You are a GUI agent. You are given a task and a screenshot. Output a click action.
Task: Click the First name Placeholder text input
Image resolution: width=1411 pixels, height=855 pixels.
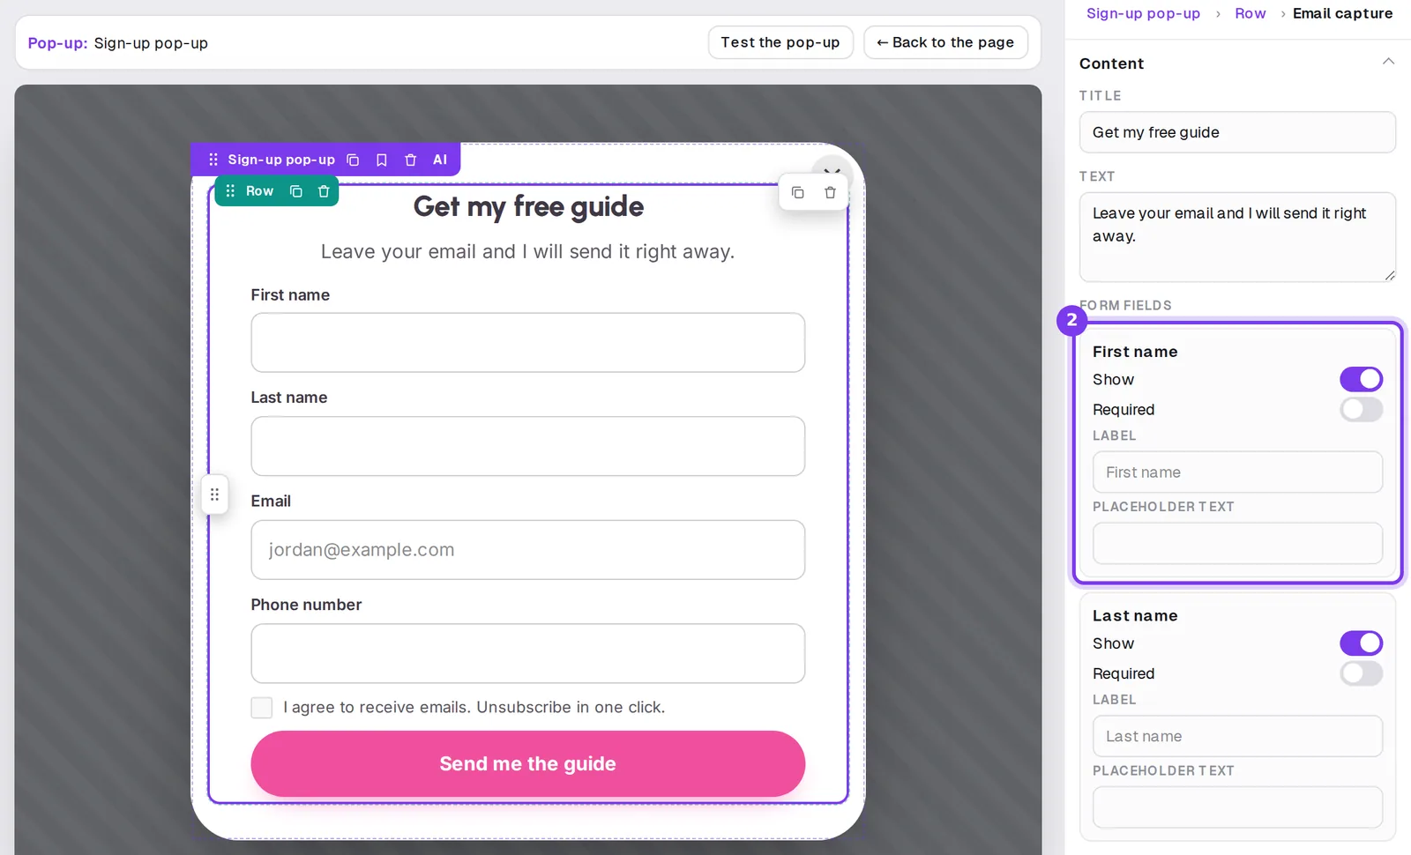tap(1237, 543)
